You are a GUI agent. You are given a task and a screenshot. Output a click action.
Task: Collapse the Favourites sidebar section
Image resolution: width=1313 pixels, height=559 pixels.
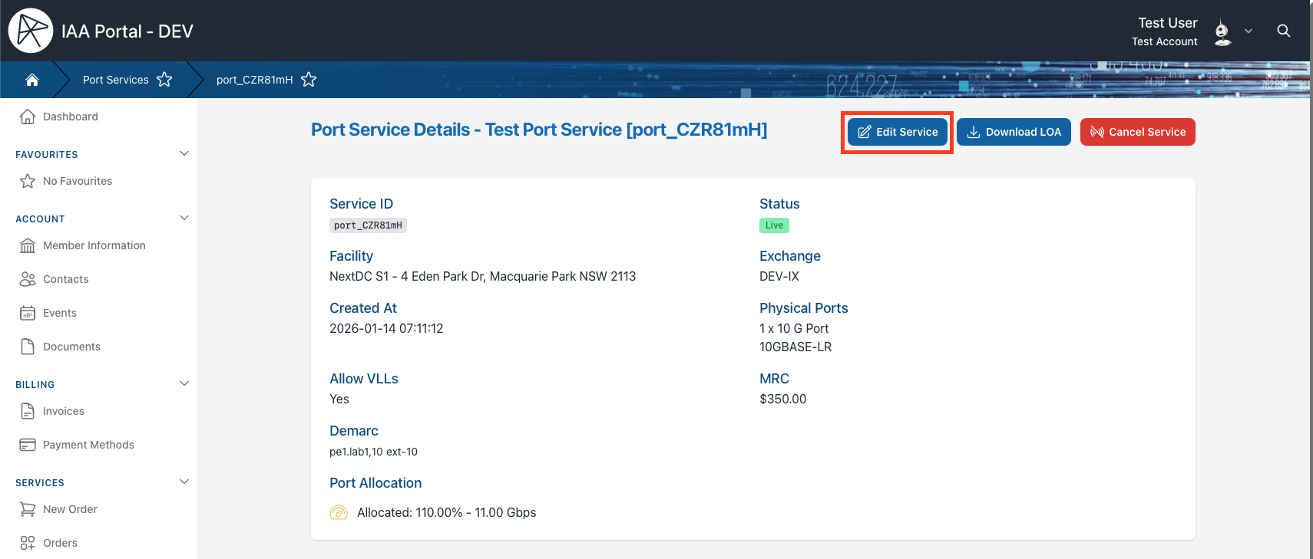(184, 153)
